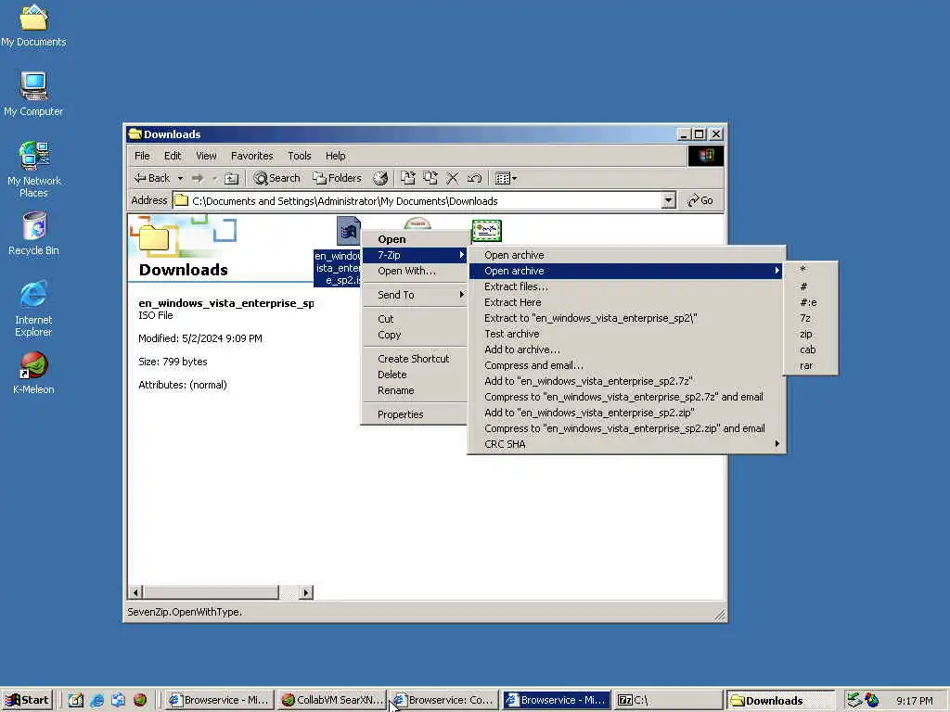Choose Extract files... in 7-Zip menu
This screenshot has height=712, width=950.
click(626, 286)
